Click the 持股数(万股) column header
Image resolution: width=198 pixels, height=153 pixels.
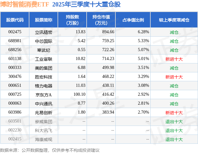point(72,20)
